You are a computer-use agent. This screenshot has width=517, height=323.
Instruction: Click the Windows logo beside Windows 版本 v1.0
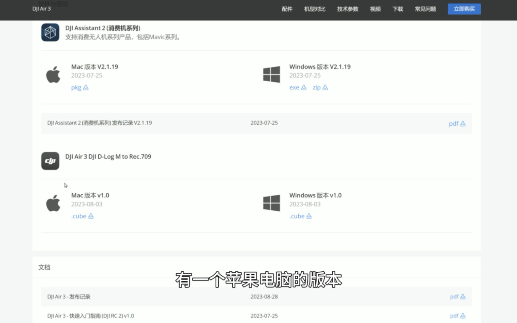click(x=272, y=203)
